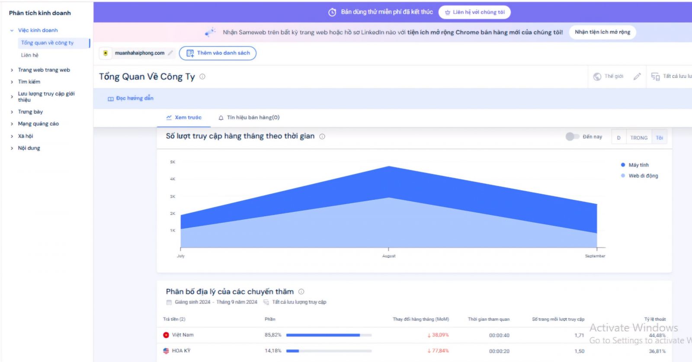
Task: Click the info icon next to Tổng Quan Về Công Ty
Action: (202, 77)
